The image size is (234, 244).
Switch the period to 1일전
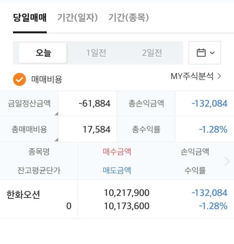coord(96,53)
